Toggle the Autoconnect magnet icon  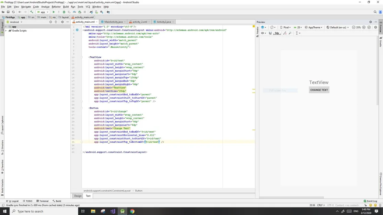click(270, 33)
